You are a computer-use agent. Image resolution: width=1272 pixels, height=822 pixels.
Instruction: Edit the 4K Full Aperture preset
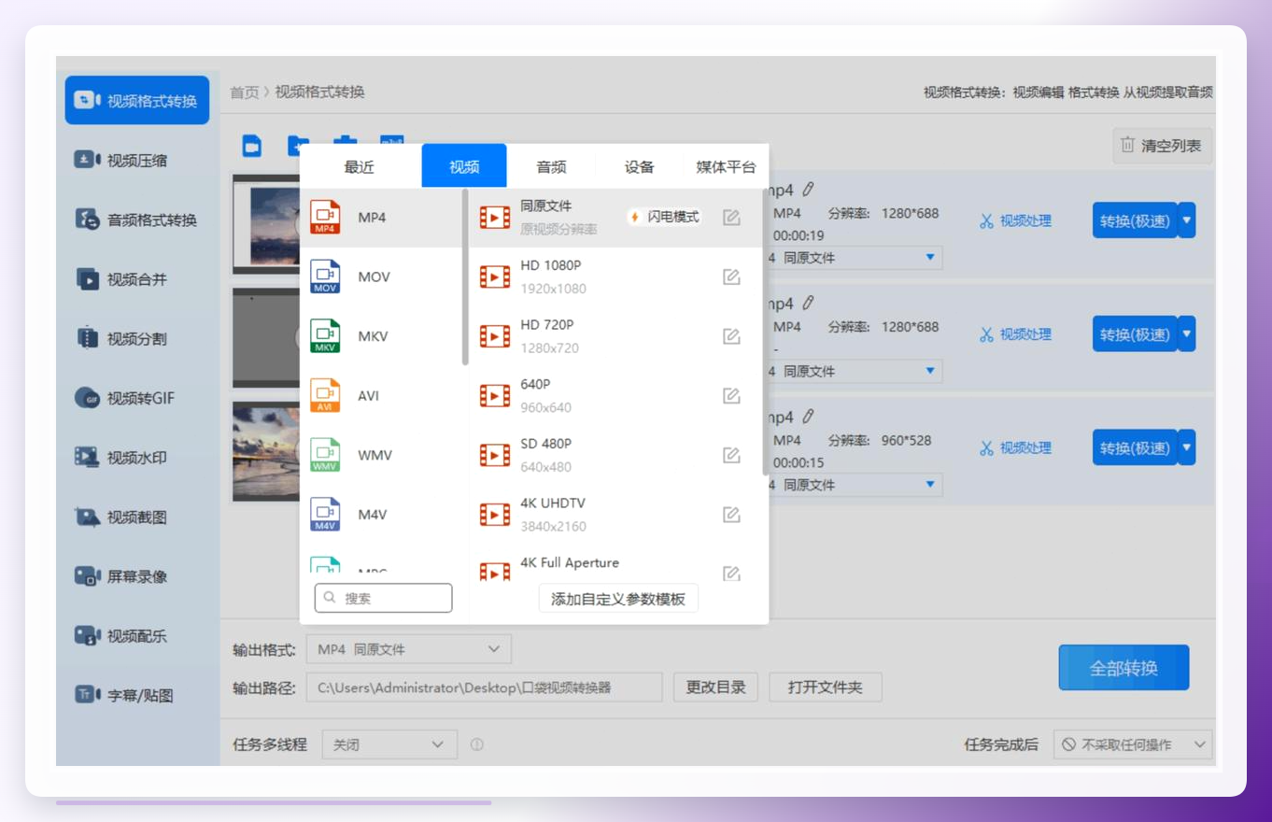coord(731,574)
